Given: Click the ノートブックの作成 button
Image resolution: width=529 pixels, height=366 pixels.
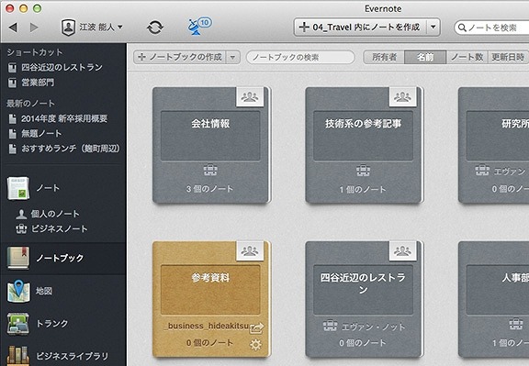Looking at the screenshot, I should [181, 57].
